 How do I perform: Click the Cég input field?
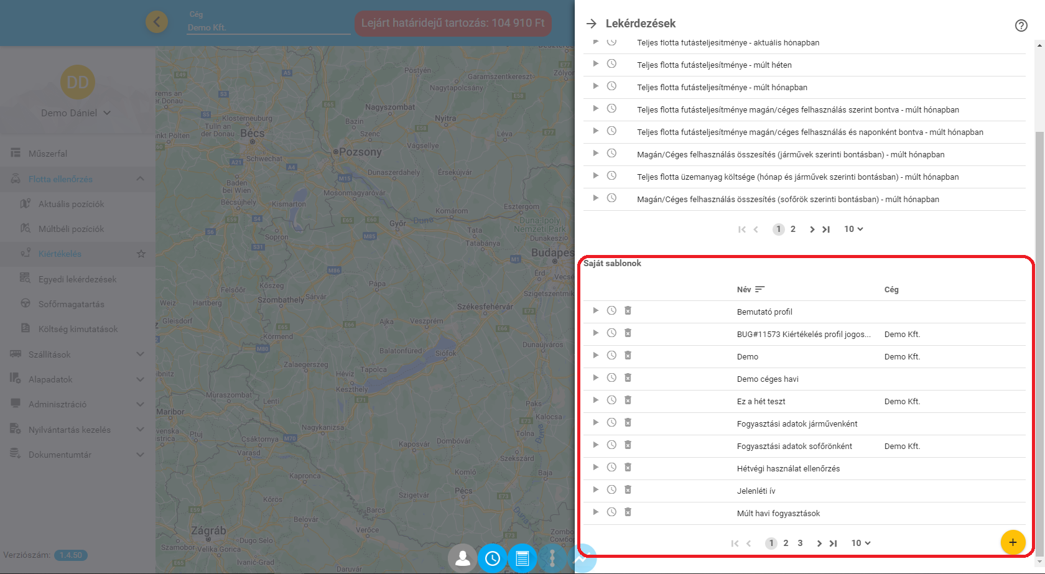(x=268, y=27)
